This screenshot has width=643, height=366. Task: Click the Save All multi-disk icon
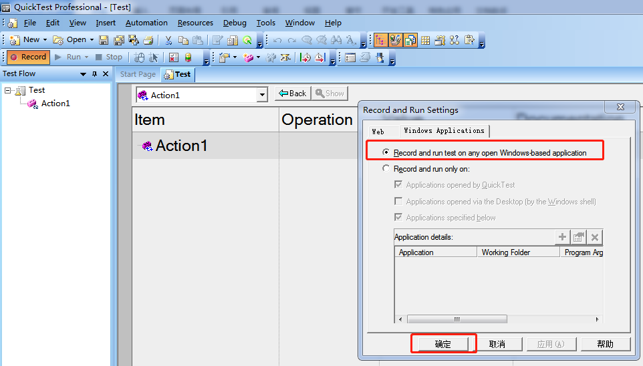119,40
